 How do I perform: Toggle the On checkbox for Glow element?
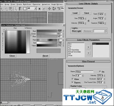tap(100, 72)
